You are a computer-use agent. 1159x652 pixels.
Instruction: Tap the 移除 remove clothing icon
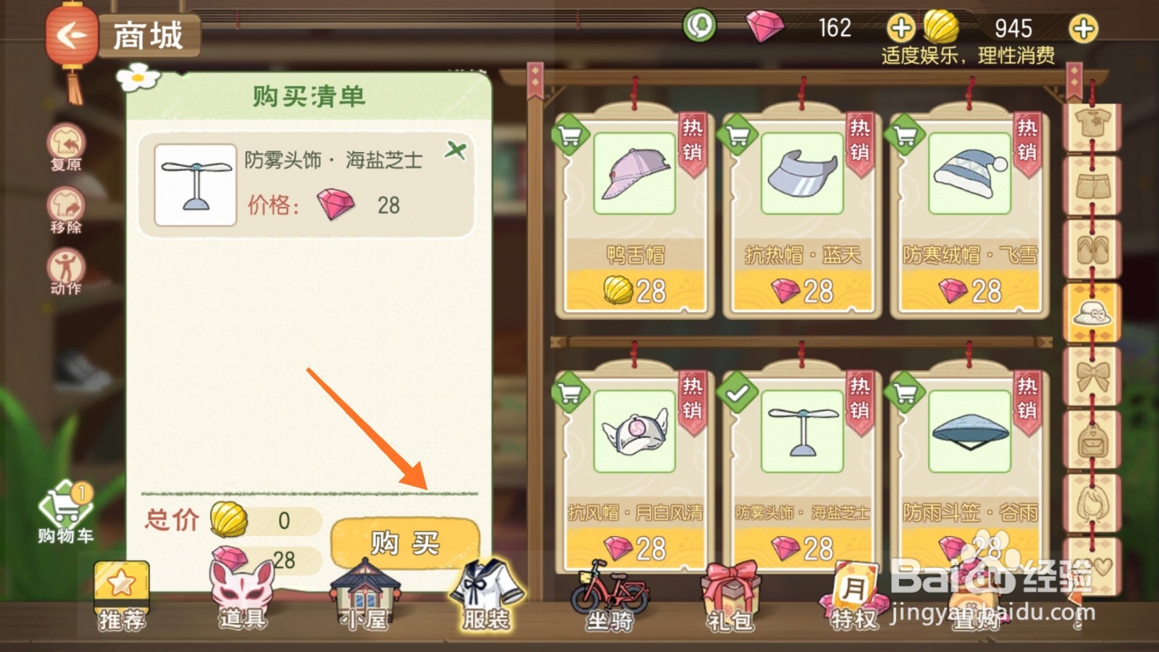pyautogui.click(x=66, y=210)
